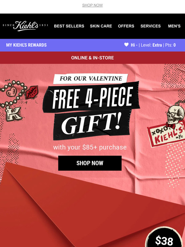Click the Level: Extra rewards status
185x247 pixels.
(151, 45)
